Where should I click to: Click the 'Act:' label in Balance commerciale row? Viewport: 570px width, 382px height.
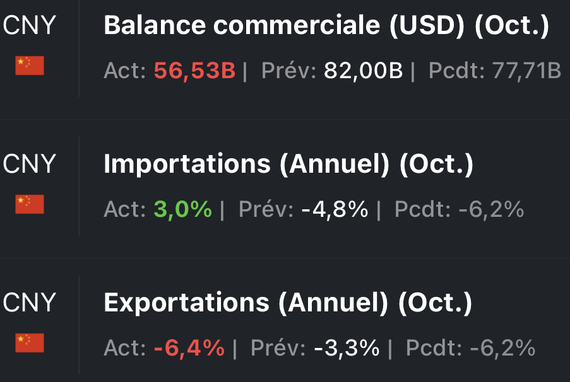[x=126, y=71]
